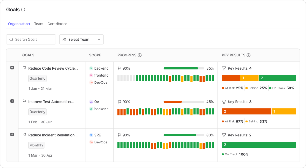Viewport: 306px width, 168px height.
Task: Click At Risk 67% legend entry
Action: point(233,121)
